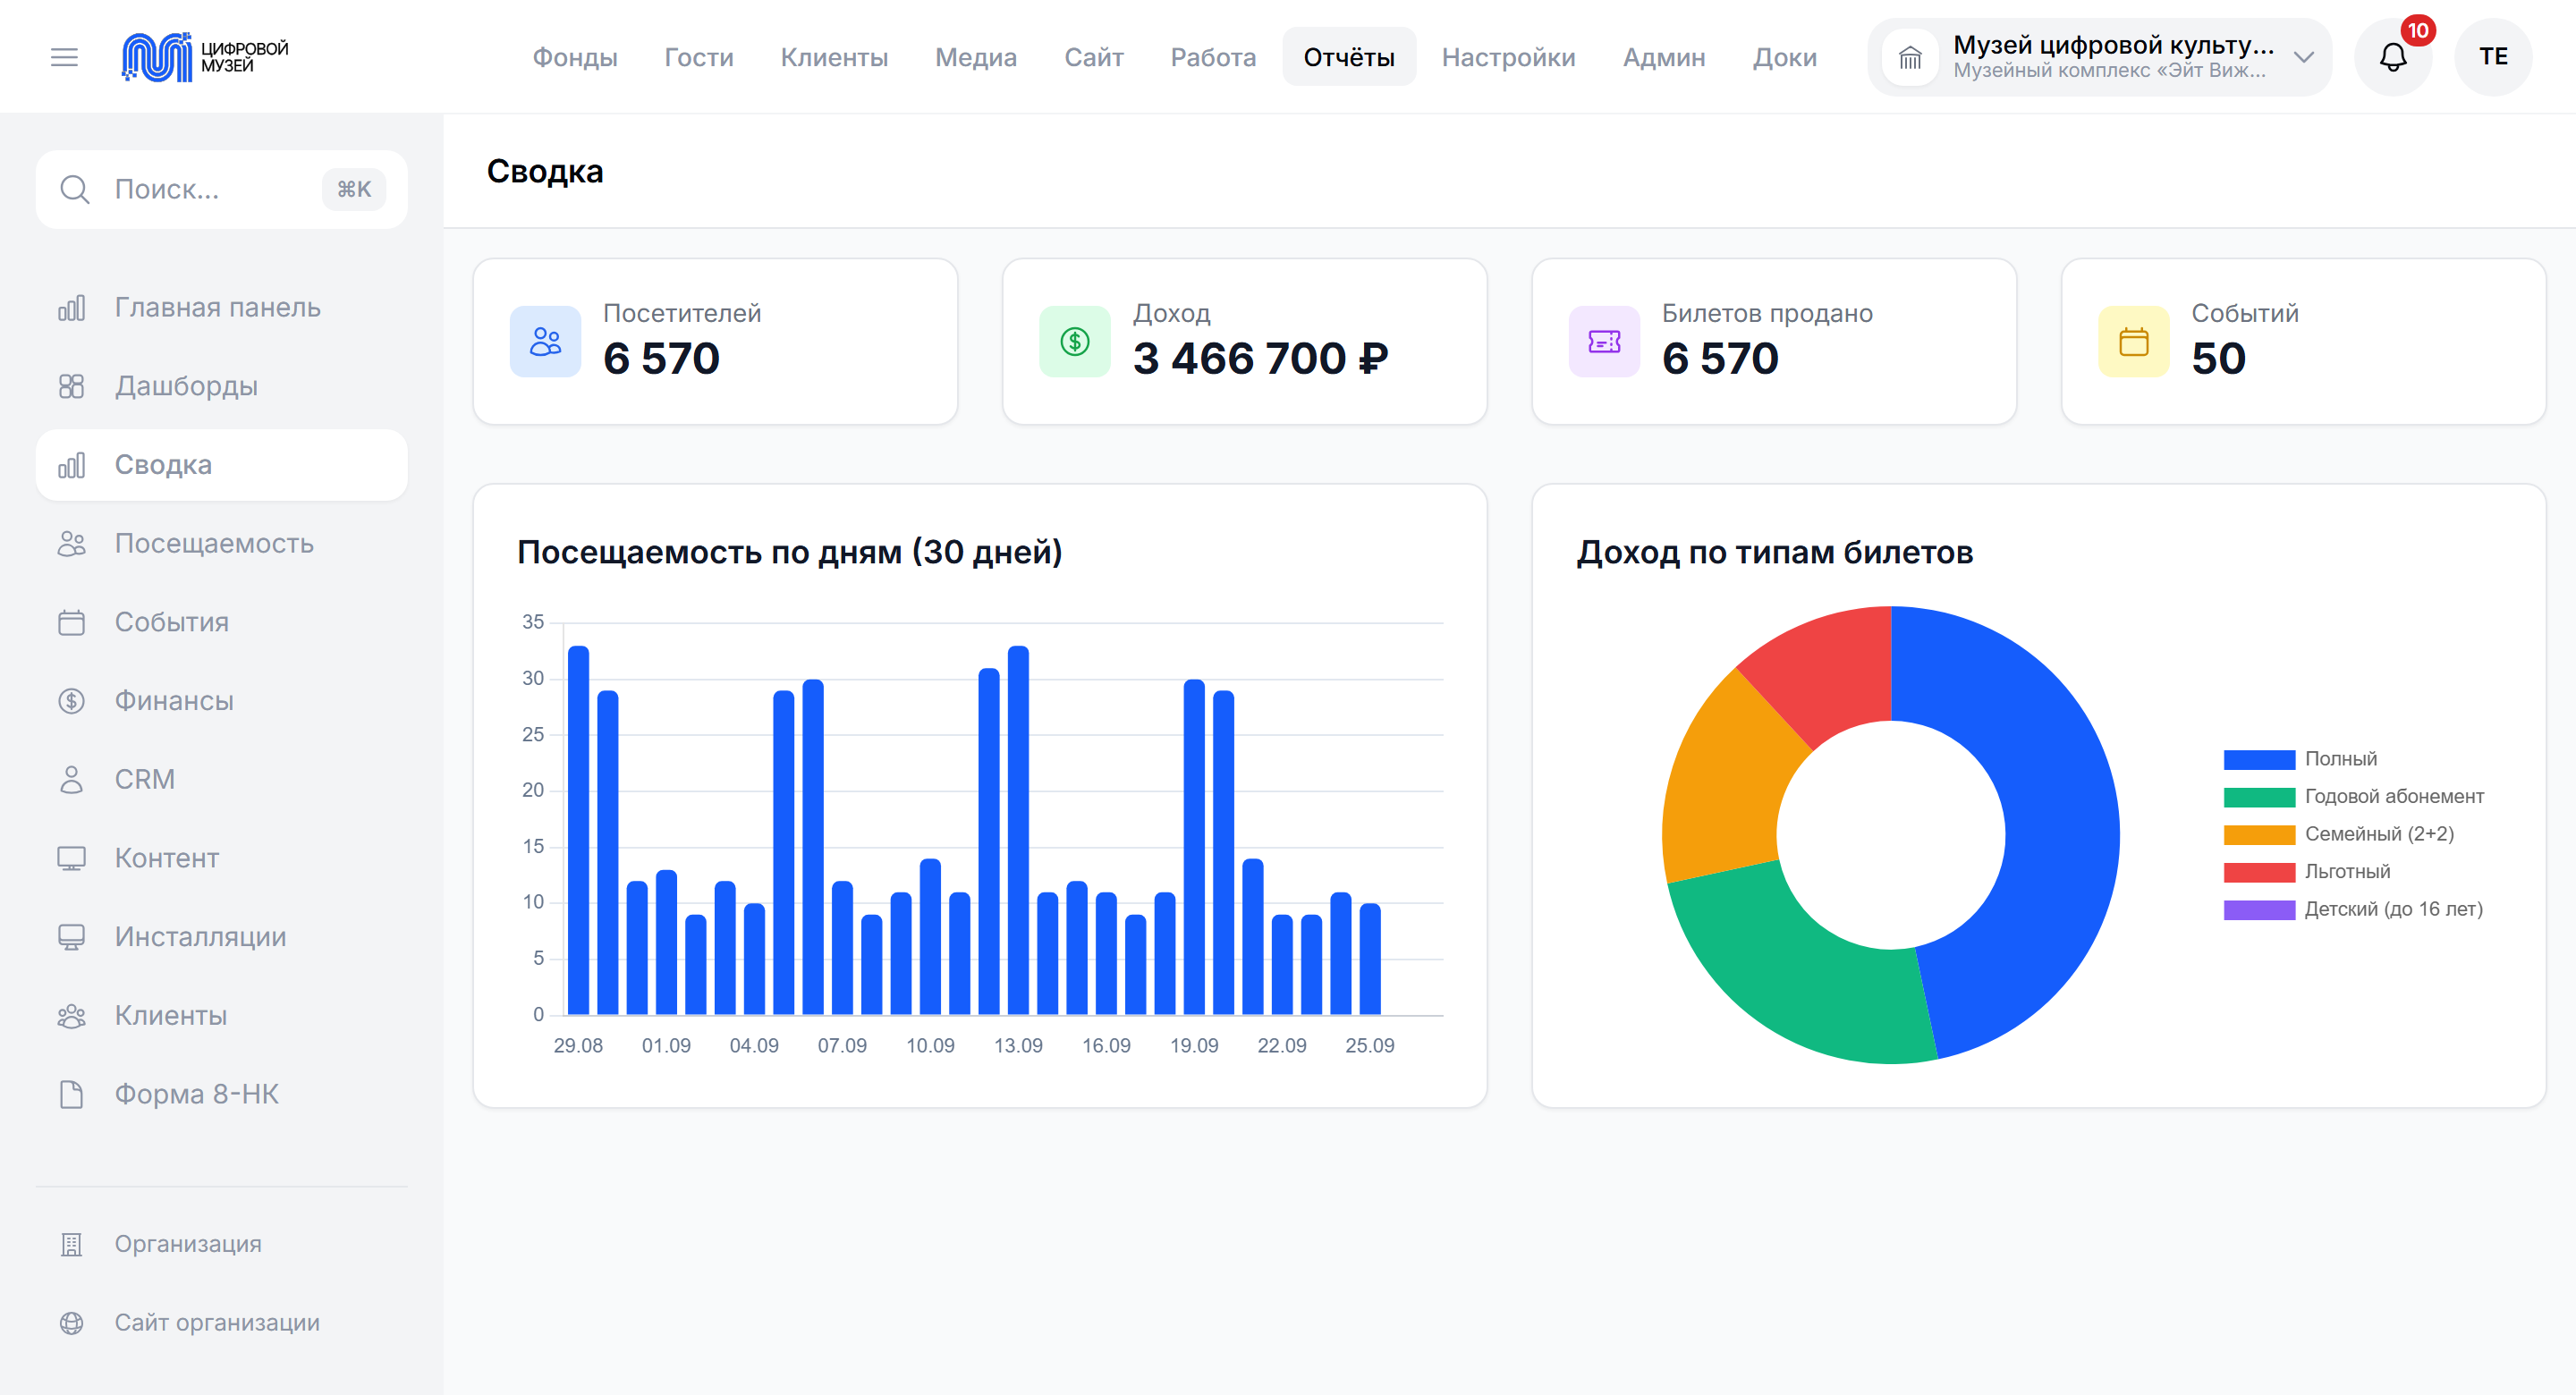
Task: Toggle the purple Детский legend swatch
Action: (2259, 909)
